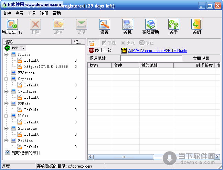Click the 删除 cross icon in right panel
Image resolution: width=223 pixels, height=170 pixels.
pyautogui.click(x=123, y=43)
